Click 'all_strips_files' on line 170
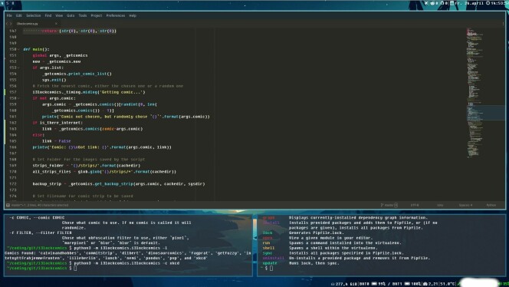 51,172
